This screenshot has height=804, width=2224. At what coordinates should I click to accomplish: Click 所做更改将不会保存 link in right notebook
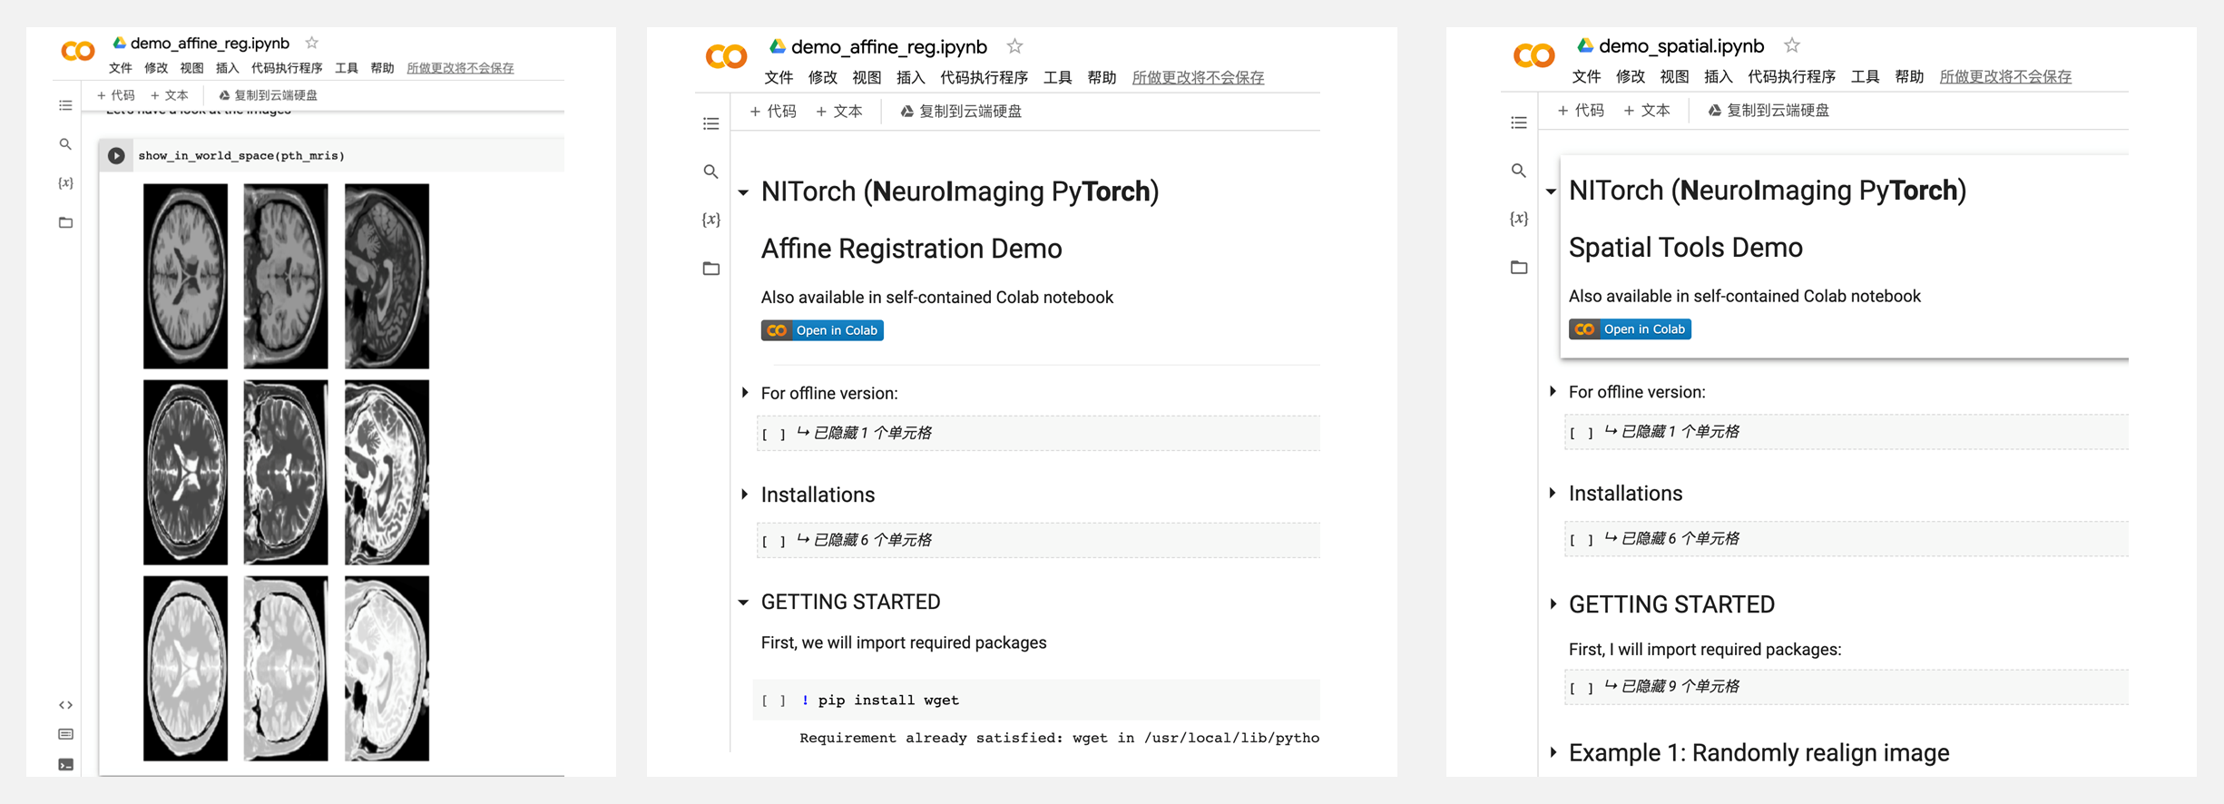coord(2005,77)
